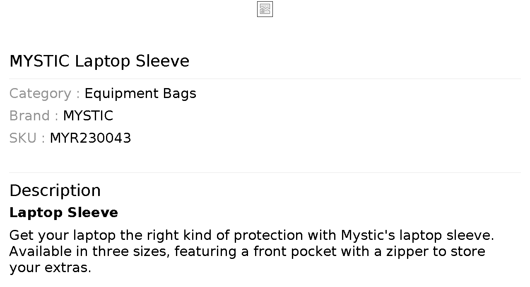Click the last description line 'your extras.'
This screenshot has height=287, width=530.
point(50,268)
